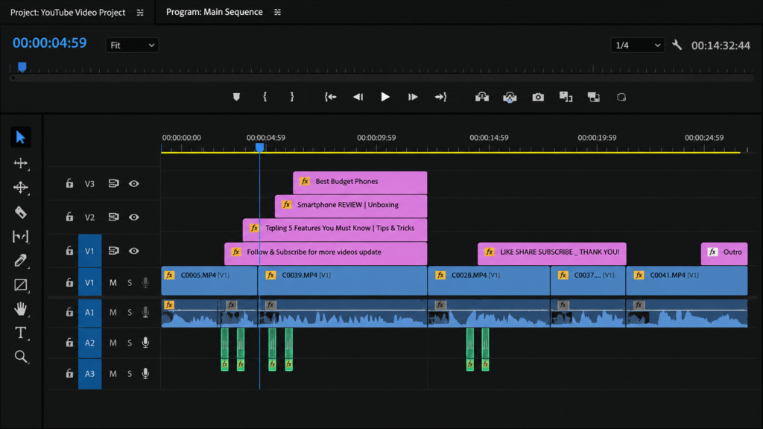Select the LIKE SHARE SUBSCRIBE clip
This screenshot has width=763, height=429.
[552, 252]
